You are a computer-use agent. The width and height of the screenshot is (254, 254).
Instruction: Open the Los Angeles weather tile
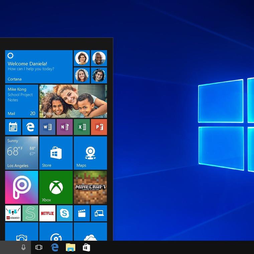(x=22, y=153)
